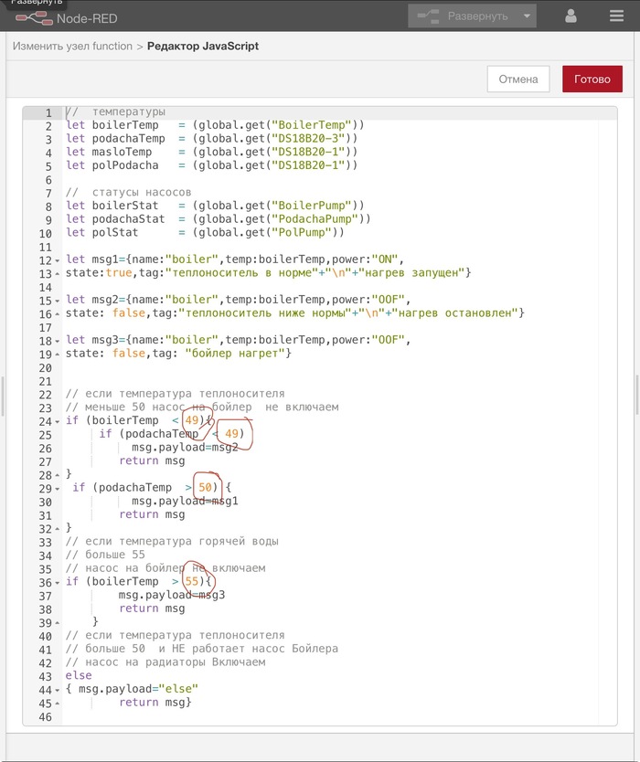Open the user profile icon
The image size is (640, 762).
pyautogui.click(x=571, y=16)
